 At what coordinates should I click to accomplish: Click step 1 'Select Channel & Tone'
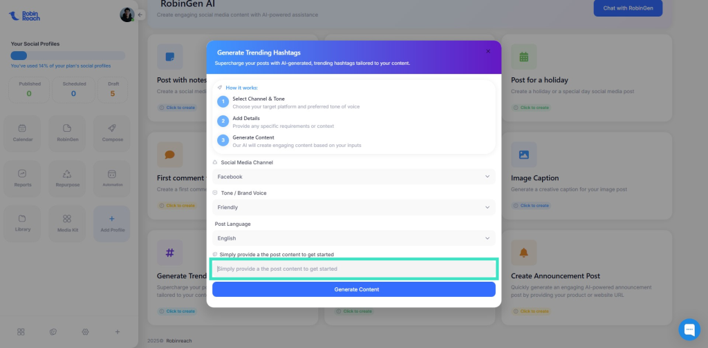pyautogui.click(x=259, y=99)
